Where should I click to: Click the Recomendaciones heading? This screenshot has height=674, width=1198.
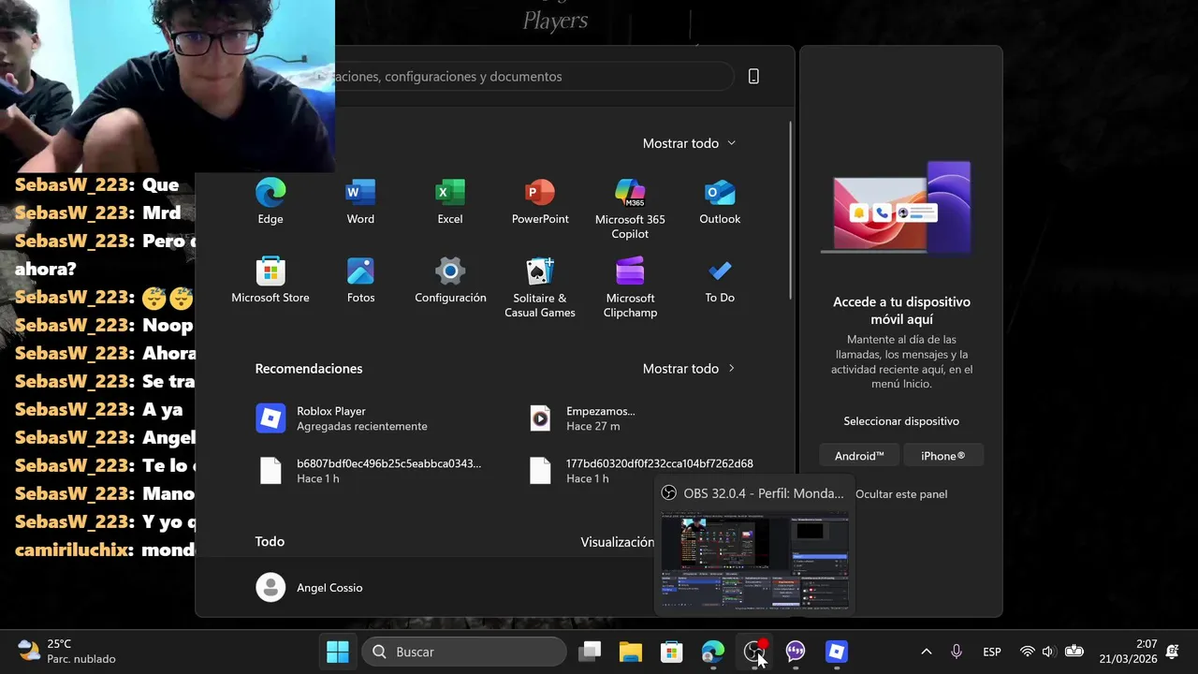309,369
